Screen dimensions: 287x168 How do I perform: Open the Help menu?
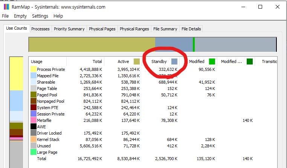pos(58,16)
